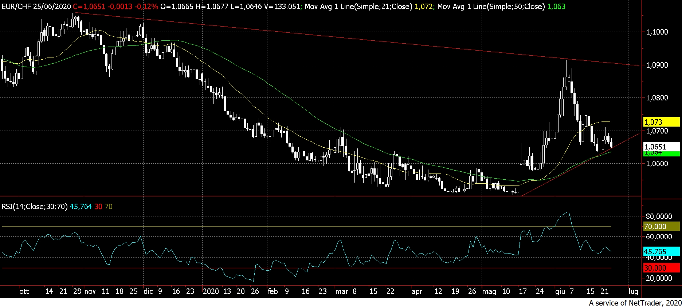Screen dimensions: 682x307
Task: Click the date label 28 before nov
Action: coord(77,291)
